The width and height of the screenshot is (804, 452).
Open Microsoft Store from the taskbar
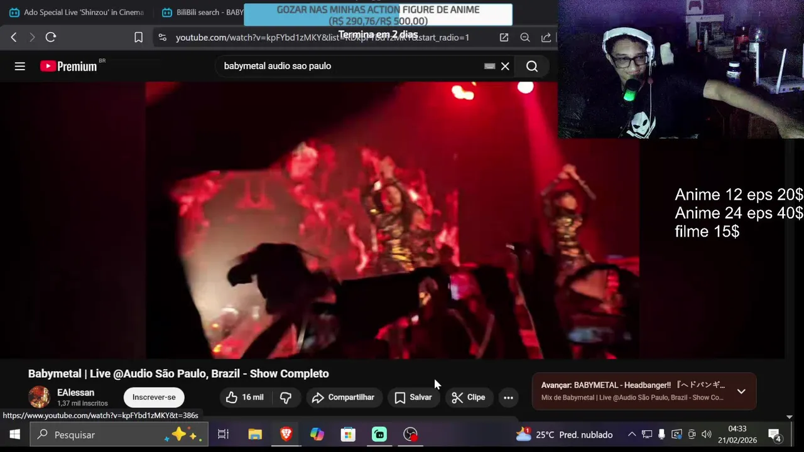click(x=348, y=434)
